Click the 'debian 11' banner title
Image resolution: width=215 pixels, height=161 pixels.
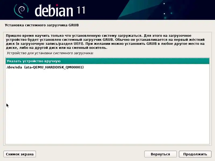click(60, 10)
